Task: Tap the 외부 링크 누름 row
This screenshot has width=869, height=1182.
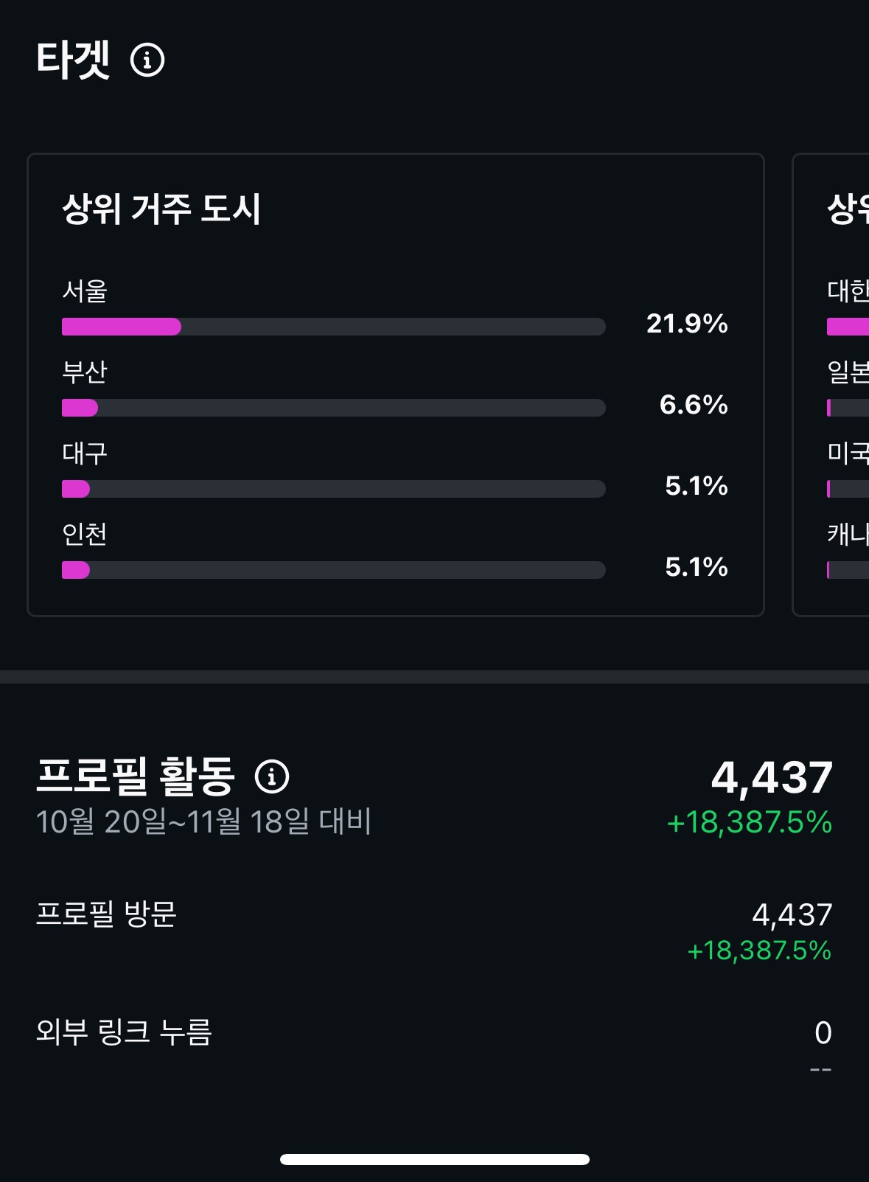Action: 124,1032
